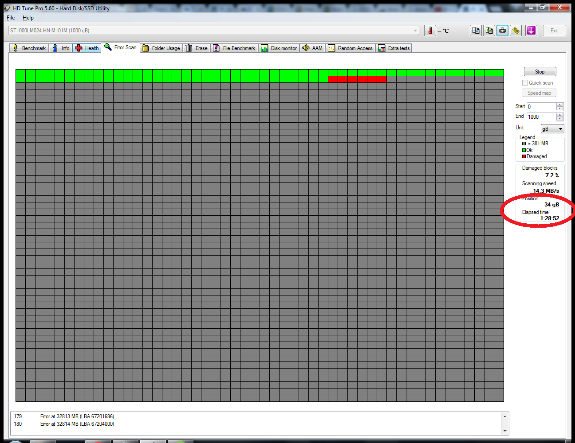Increase the Start value with up arrow
The width and height of the screenshot is (575, 443).
[x=559, y=105]
